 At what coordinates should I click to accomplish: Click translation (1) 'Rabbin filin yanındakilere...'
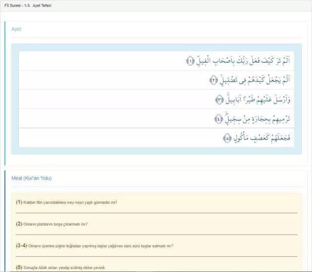pyautogui.click(x=66, y=202)
